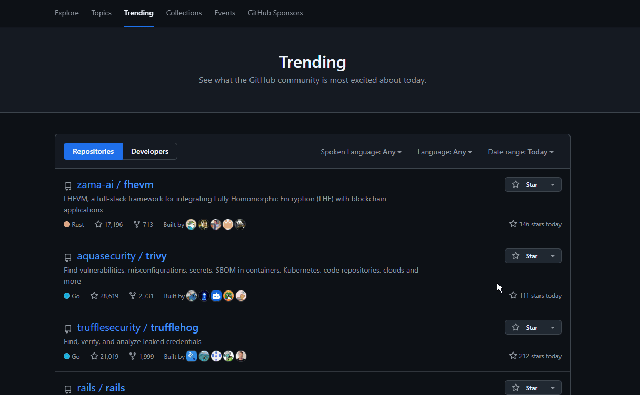Image resolution: width=640 pixels, height=395 pixels.
Task: Click trufflehog's Go language color dot
Action: pyautogui.click(x=67, y=356)
